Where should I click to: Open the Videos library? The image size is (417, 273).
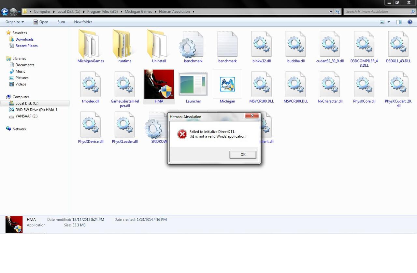coord(21,84)
